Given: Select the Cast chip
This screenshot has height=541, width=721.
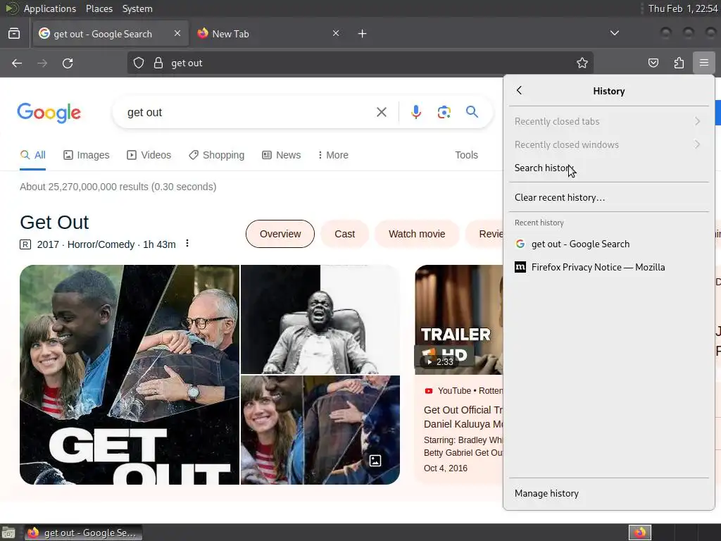Looking at the screenshot, I should 344,234.
